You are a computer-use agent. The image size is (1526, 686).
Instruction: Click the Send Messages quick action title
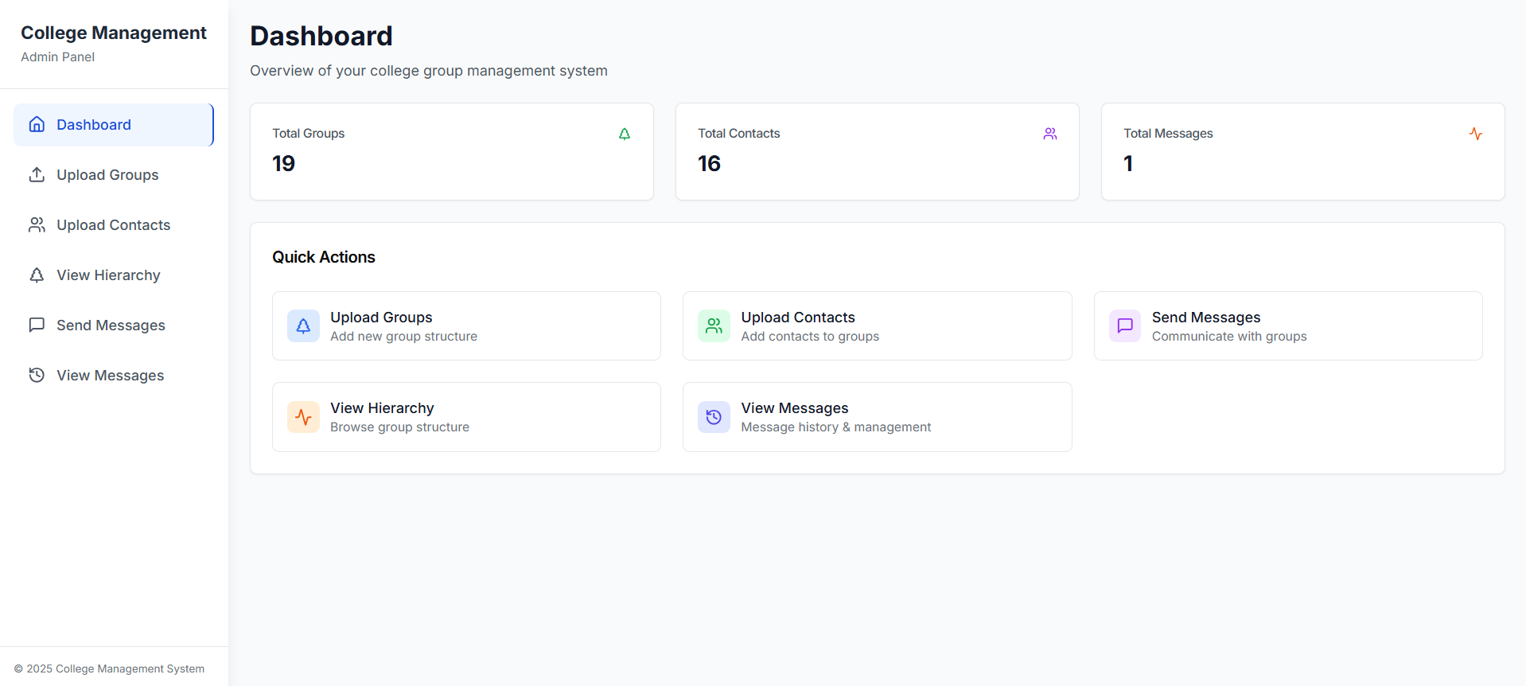[1206, 317]
